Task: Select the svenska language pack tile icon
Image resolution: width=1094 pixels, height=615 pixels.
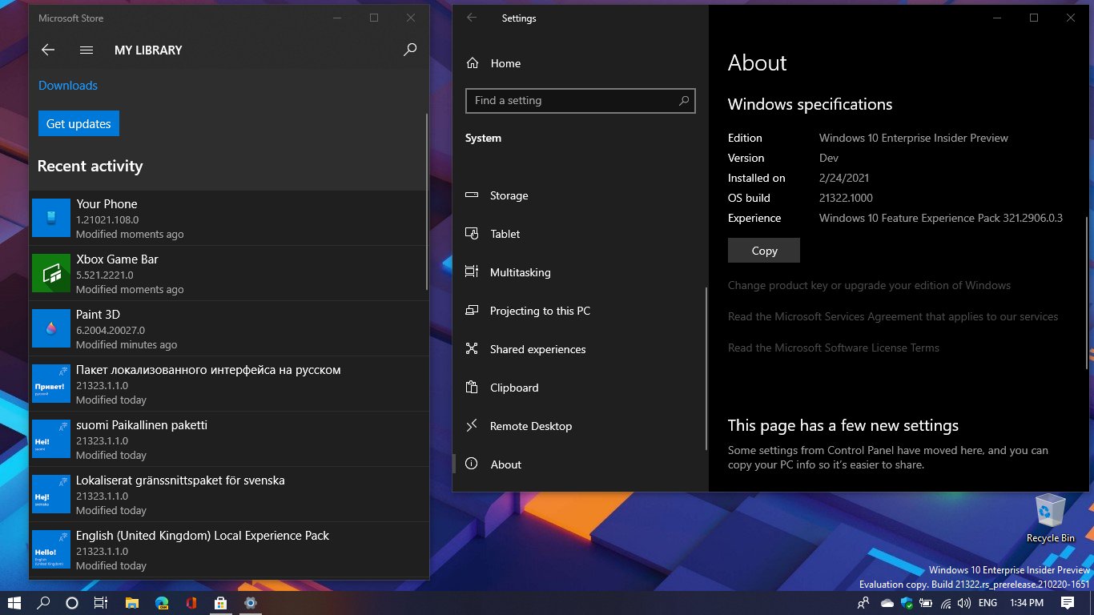Action: point(51,494)
